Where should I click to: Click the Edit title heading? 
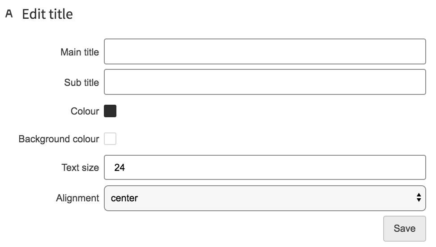[47, 14]
